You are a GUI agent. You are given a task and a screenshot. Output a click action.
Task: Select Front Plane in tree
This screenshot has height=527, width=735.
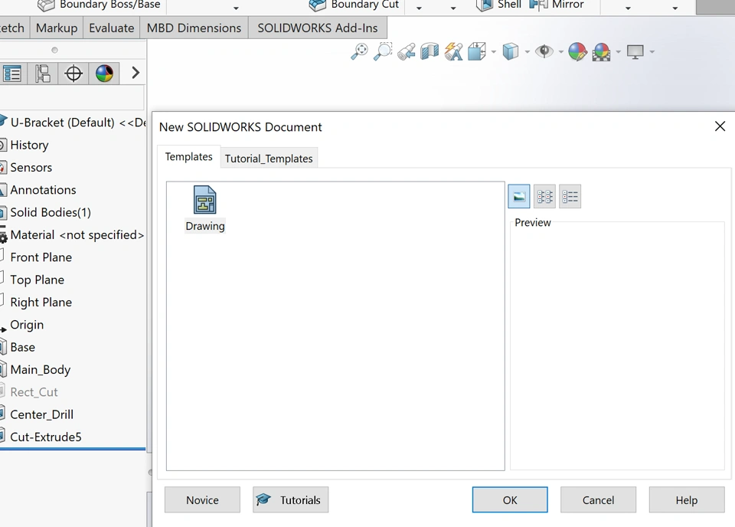coord(36,257)
